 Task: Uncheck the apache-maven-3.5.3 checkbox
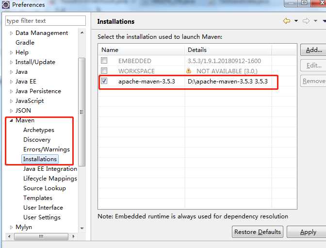pyautogui.click(x=104, y=81)
